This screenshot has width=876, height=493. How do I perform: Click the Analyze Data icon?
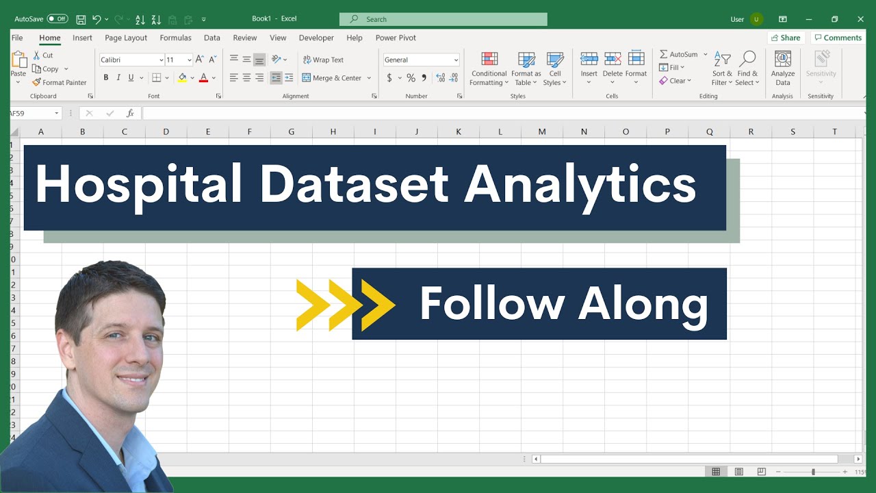click(783, 60)
